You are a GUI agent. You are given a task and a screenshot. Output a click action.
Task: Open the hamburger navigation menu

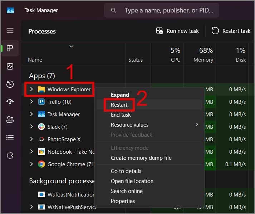10,31
